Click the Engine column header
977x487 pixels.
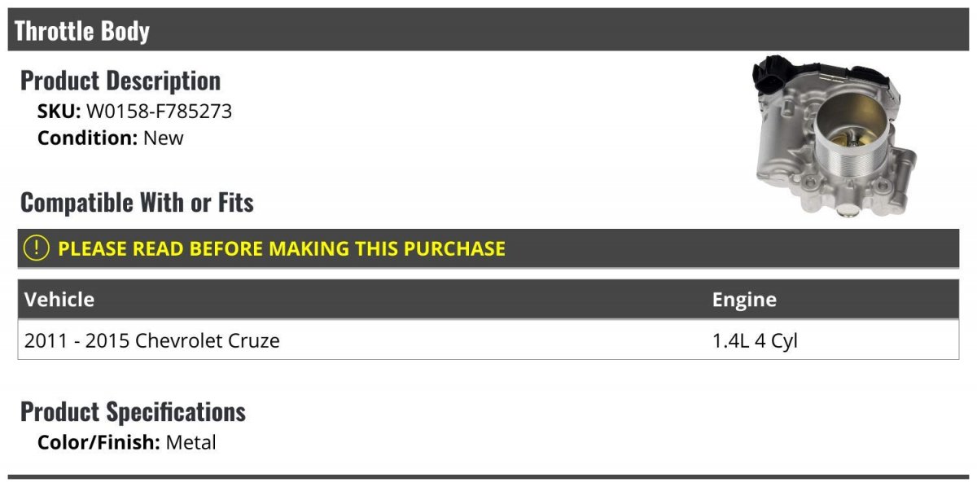point(744,300)
